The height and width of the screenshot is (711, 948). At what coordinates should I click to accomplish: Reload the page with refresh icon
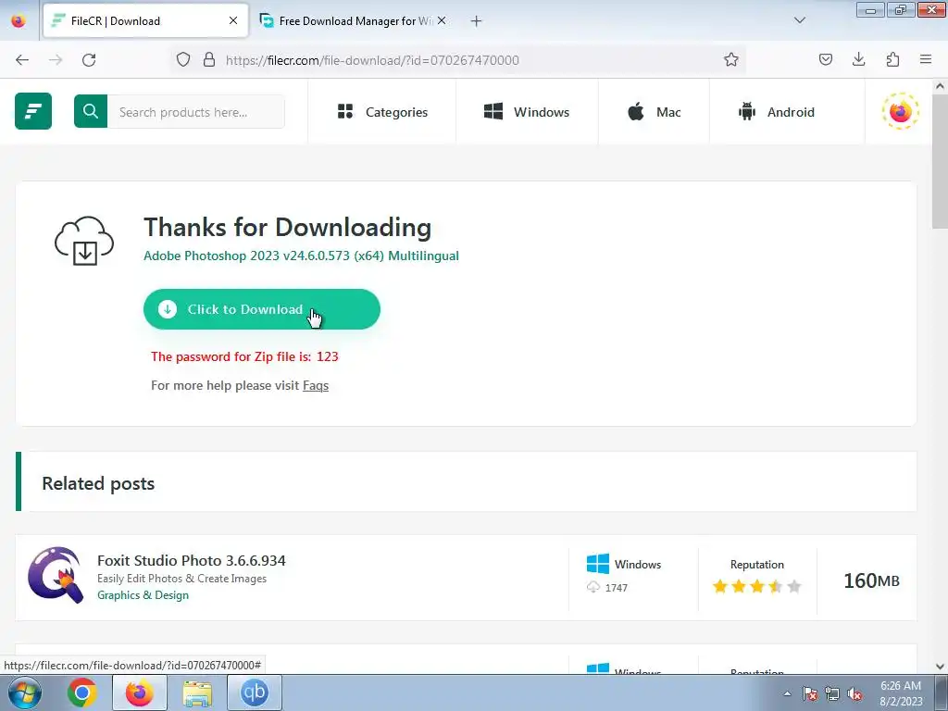point(89,60)
